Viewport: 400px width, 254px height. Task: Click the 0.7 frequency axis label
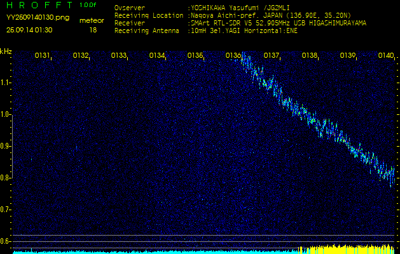[6, 209]
